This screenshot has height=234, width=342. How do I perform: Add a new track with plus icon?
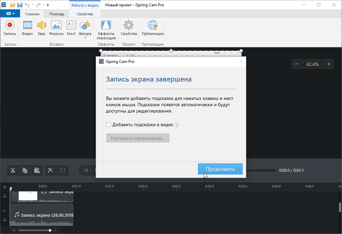pos(5,187)
